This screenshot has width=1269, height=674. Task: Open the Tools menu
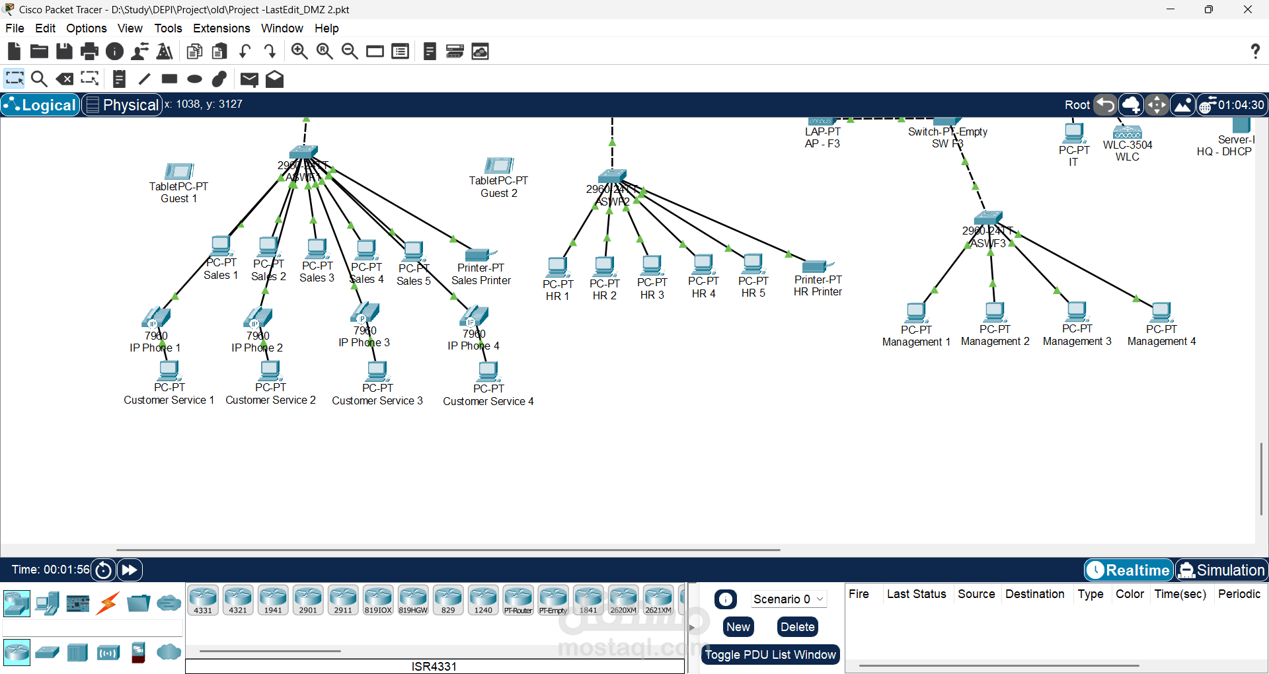tap(168, 28)
